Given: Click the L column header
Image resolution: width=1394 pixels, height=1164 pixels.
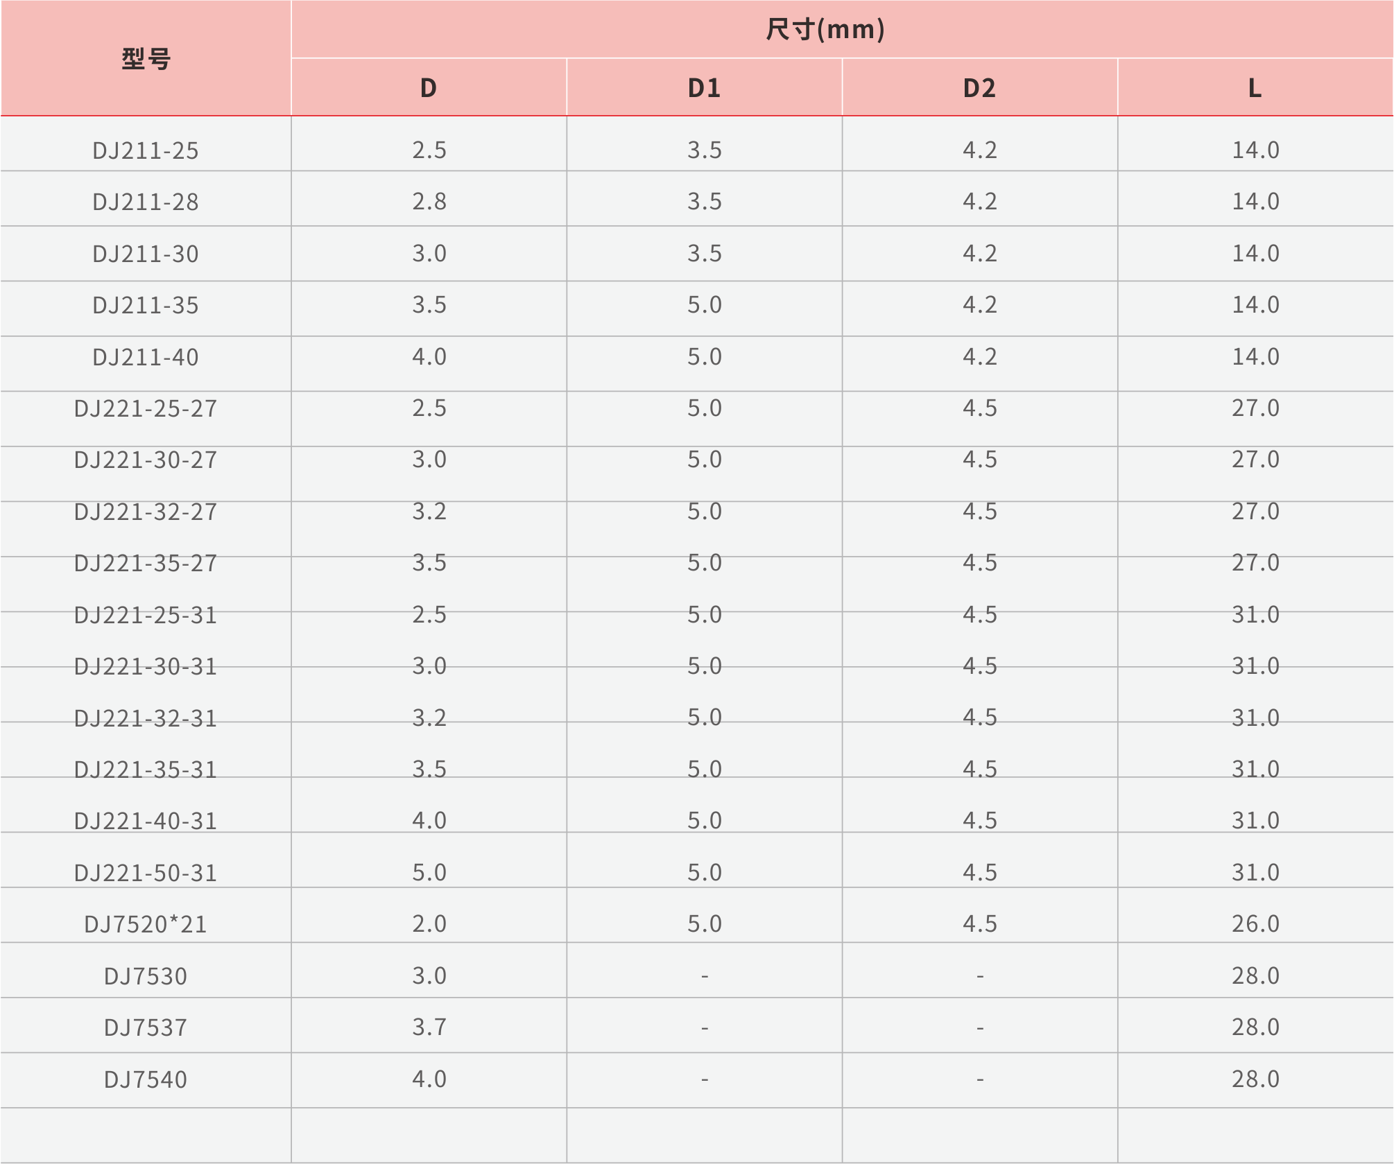Looking at the screenshot, I should [x=1255, y=88].
